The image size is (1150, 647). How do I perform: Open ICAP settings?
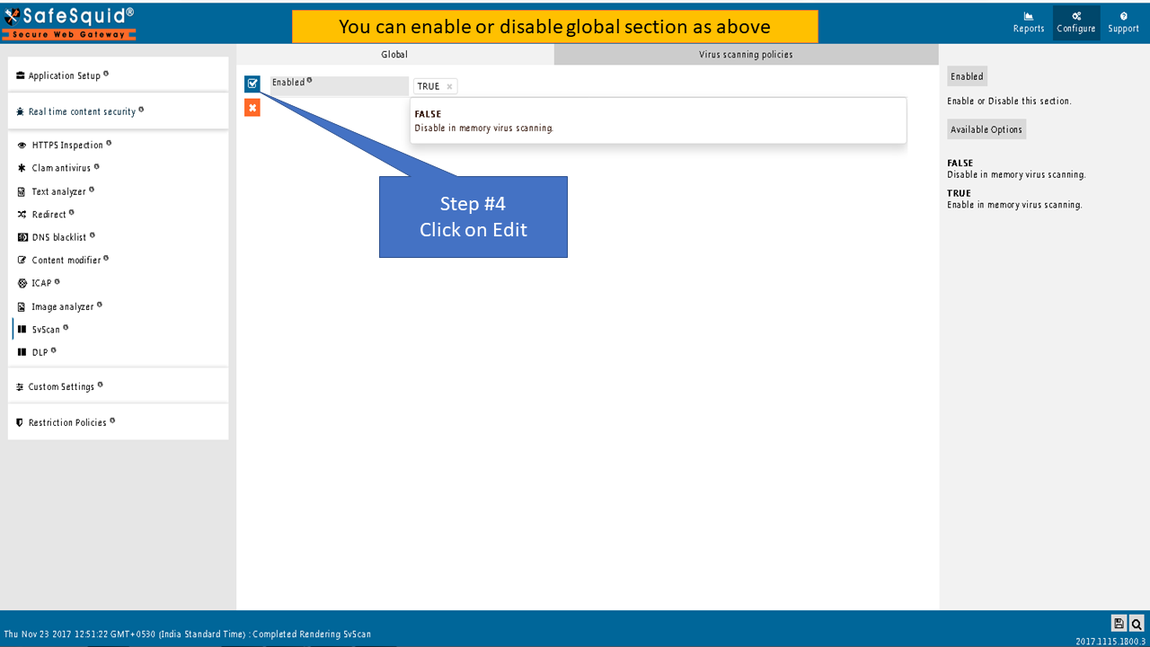click(41, 283)
